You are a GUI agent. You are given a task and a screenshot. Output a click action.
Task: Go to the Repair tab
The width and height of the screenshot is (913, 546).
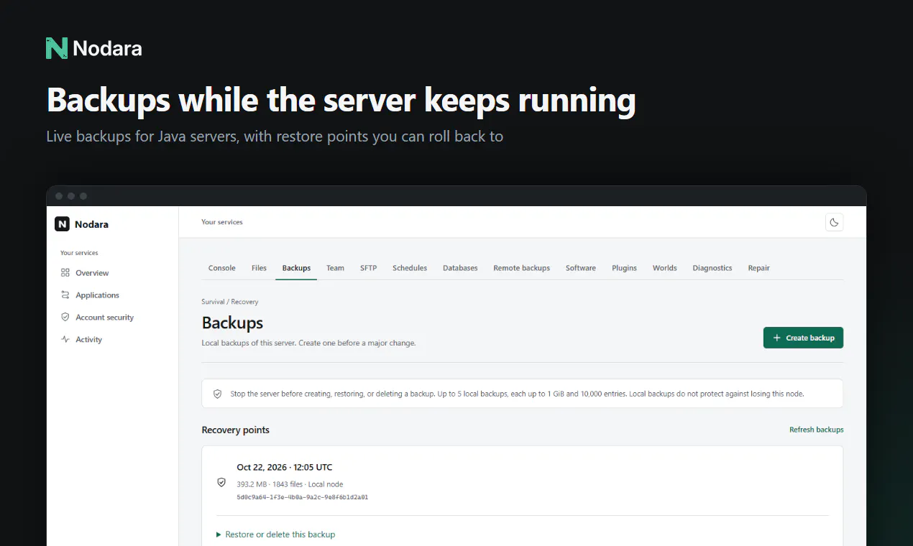pos(758,268)
